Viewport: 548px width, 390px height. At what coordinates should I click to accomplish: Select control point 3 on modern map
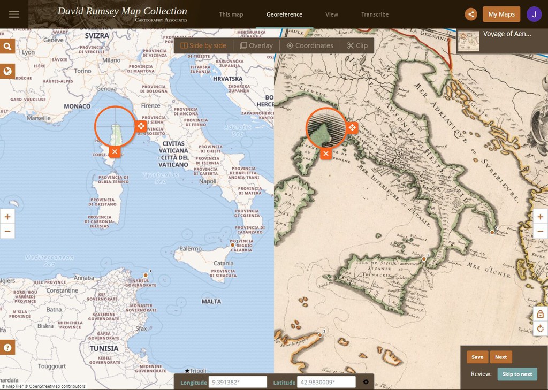pos(146,275)
